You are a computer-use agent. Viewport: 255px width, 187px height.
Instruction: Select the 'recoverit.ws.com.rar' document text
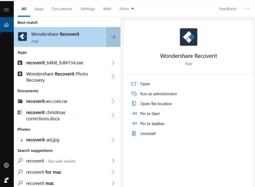(x=47, y=101)
